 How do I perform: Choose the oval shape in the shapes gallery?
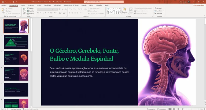tap(116, 9)
